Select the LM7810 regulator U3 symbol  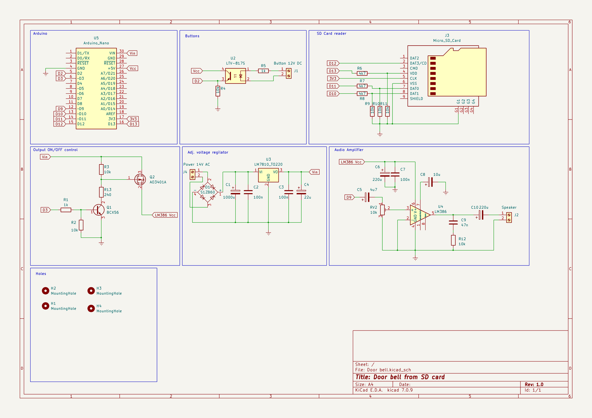(x=268, y=175)
